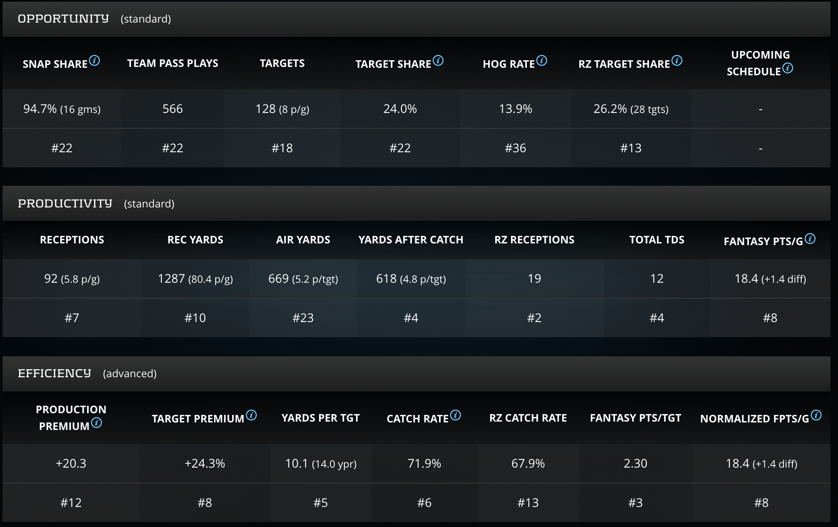
Task: Click the Rec Yards column header
Action: tap(195, 240)
